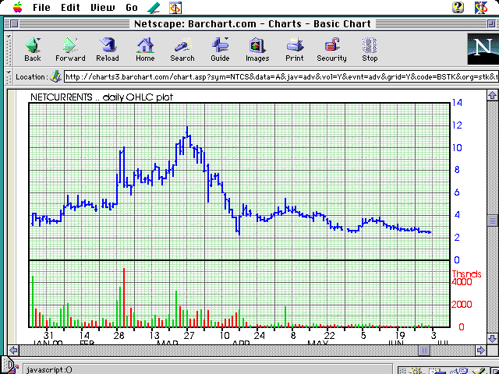Open the File menu
Screen dimensions: 499x374
click(x=41, y=8)
